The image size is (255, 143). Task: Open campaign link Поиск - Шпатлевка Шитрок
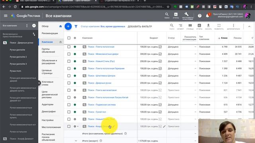coord(102,76)
